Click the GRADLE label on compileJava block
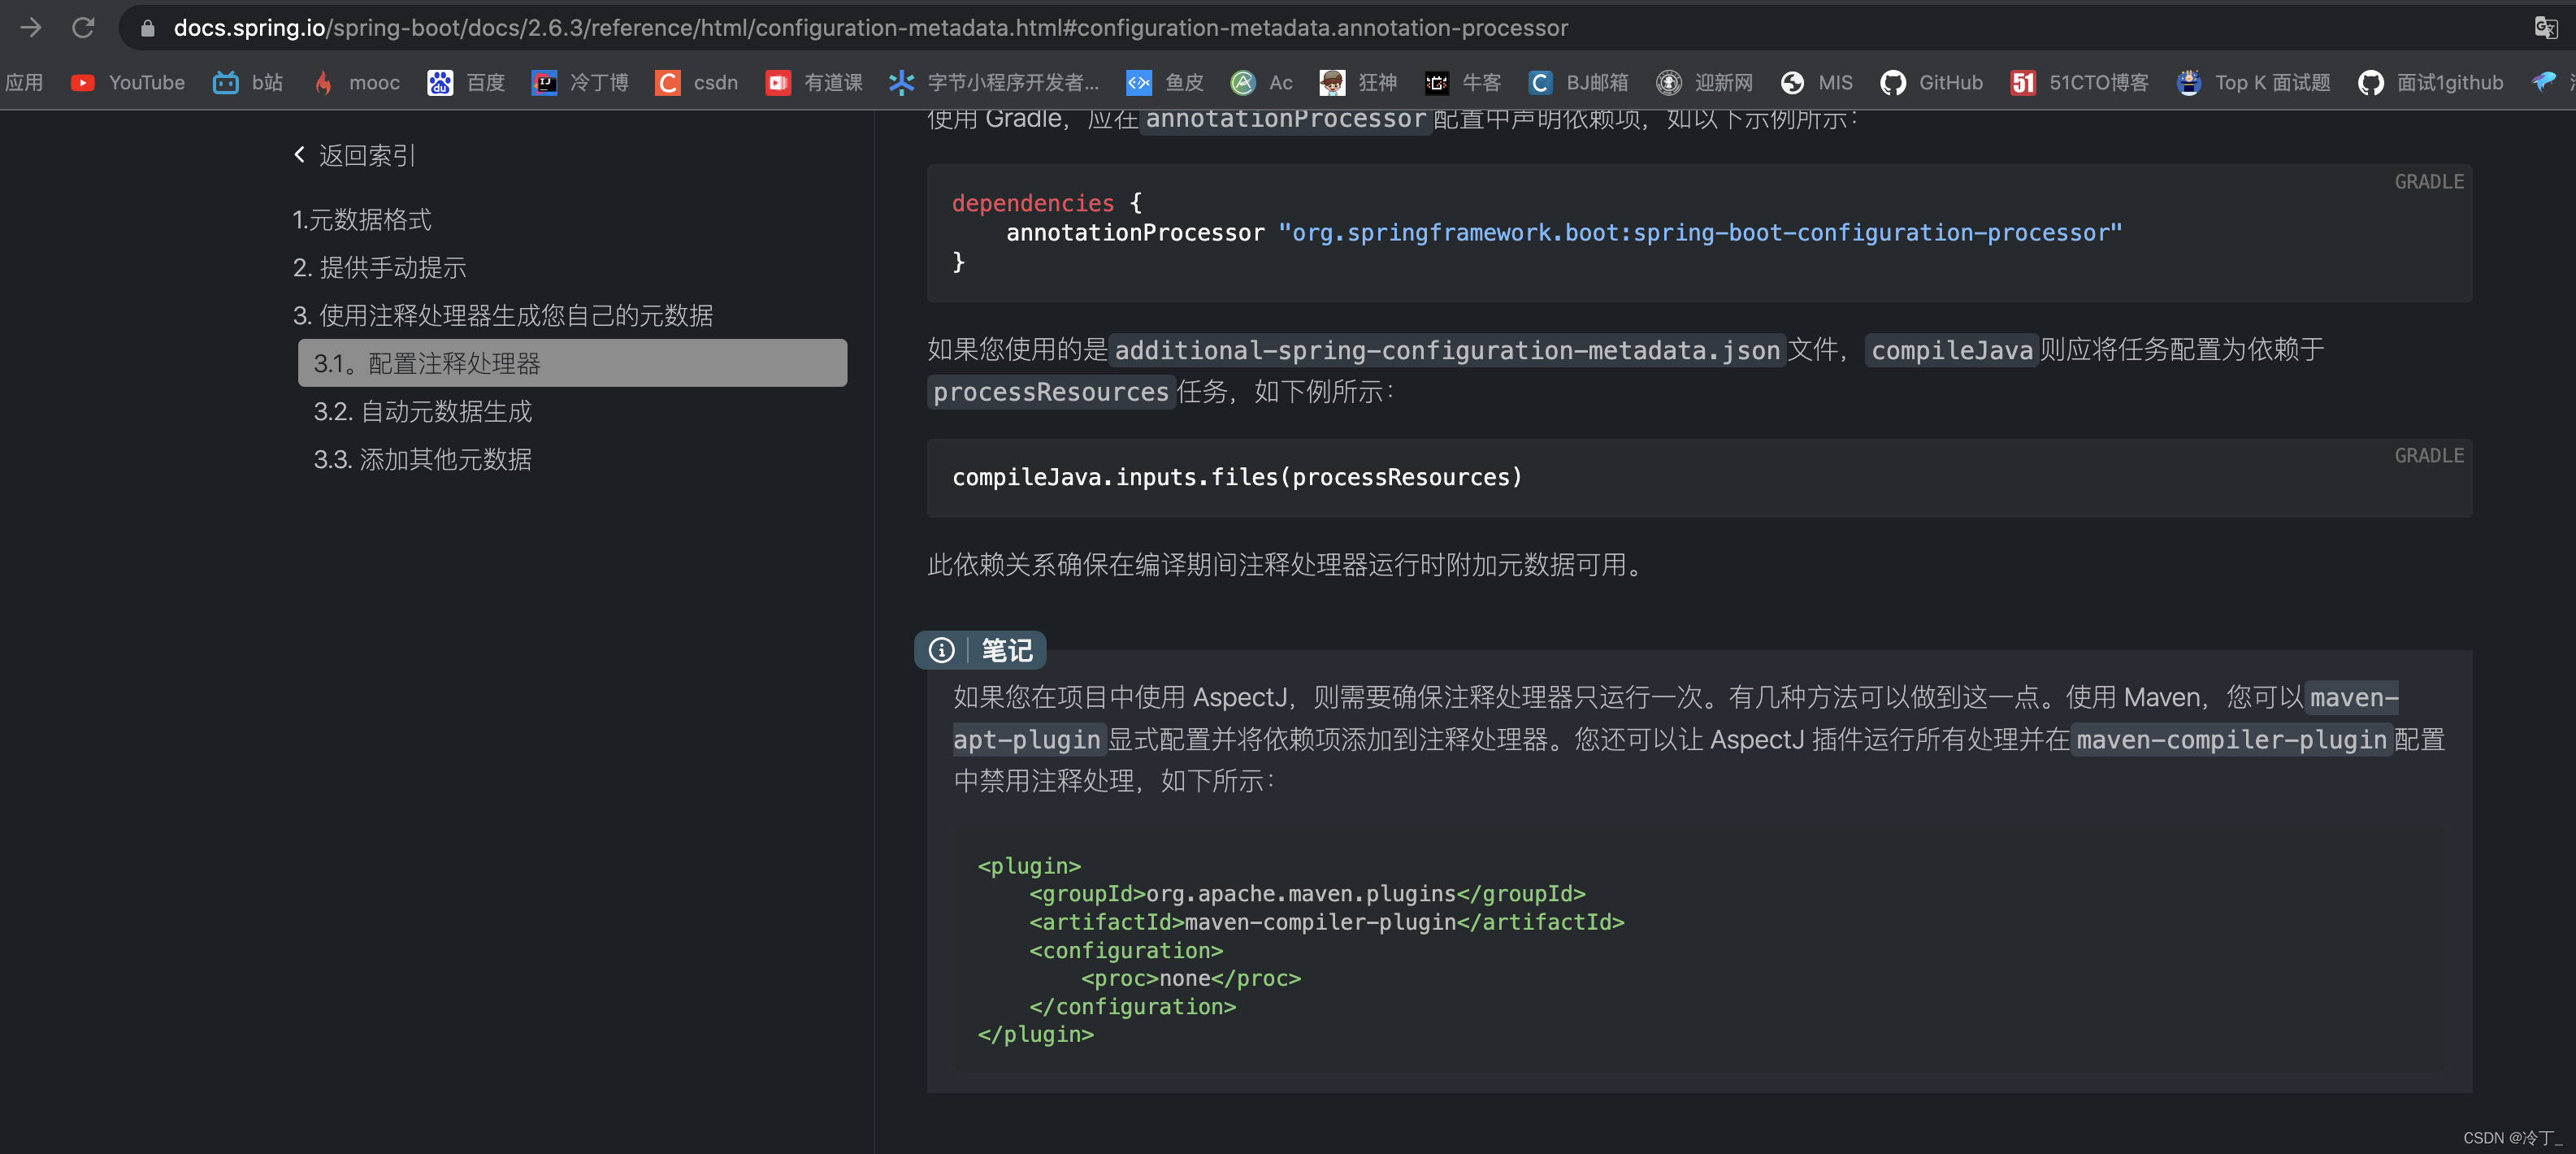Screen dimensions: 2576x1154 coord(2428,456)
